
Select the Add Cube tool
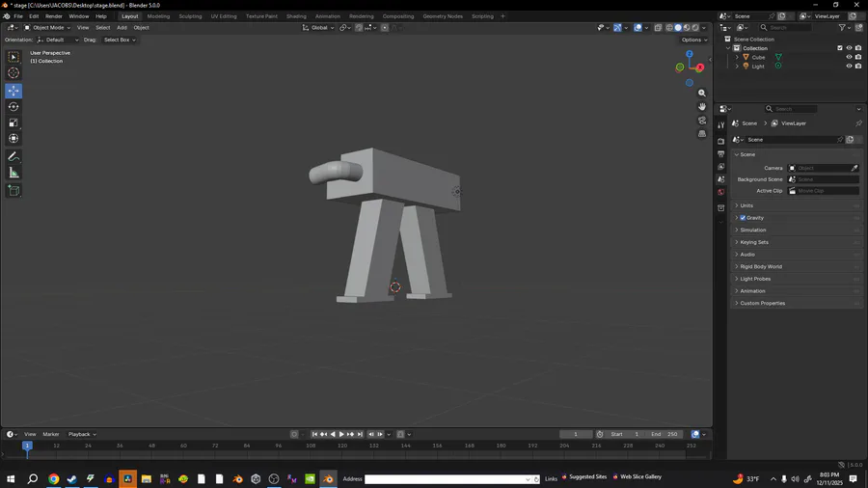pyautogui.click(x=14, y=191)
